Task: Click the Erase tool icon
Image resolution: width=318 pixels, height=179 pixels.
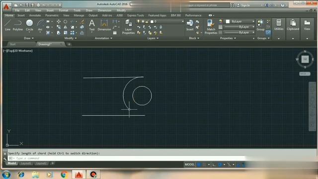Action: click(82, 21)
